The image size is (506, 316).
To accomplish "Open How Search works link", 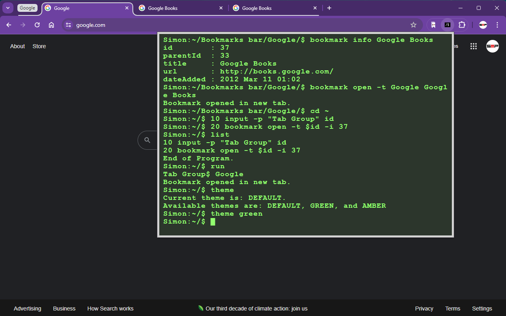I will [110, 308].
